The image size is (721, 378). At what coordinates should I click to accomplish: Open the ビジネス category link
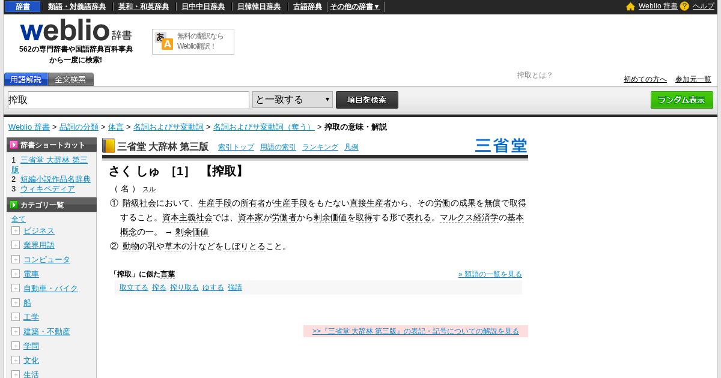(39, 230)
